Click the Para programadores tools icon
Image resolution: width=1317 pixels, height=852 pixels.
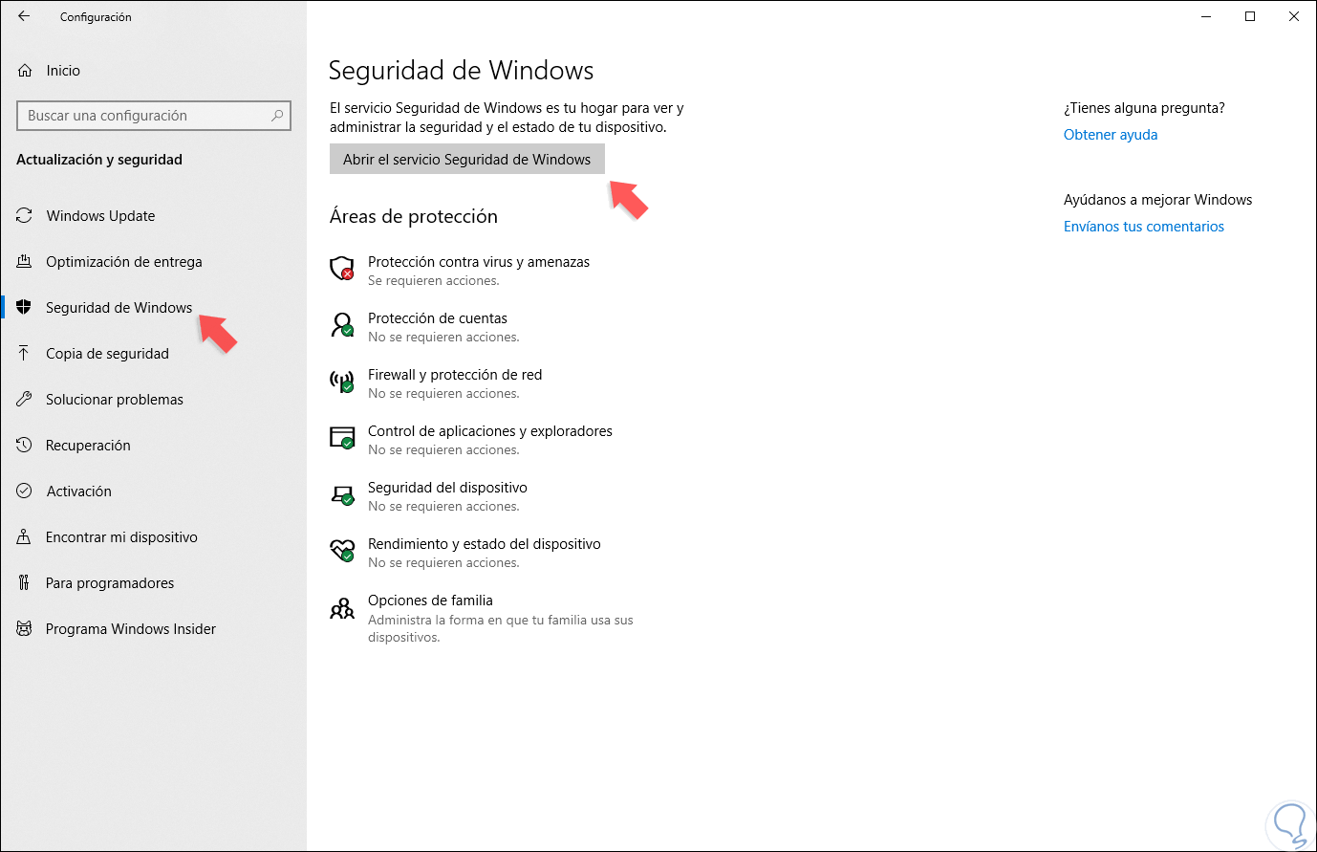24,583
